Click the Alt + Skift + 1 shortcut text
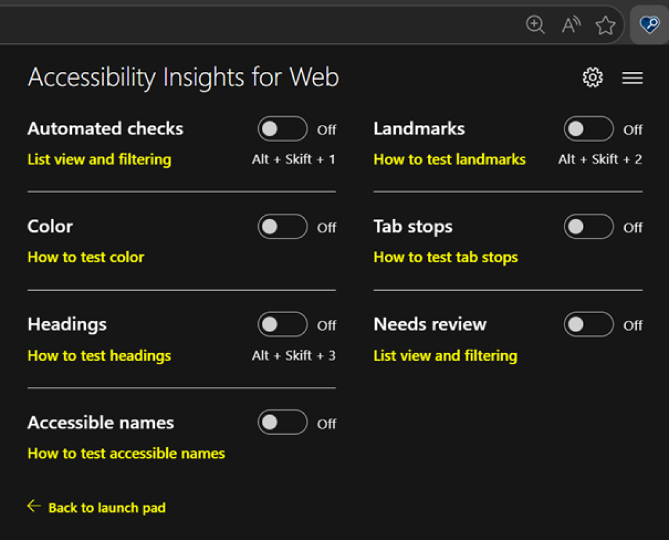 pyautogui.click(x=293, y=160)
